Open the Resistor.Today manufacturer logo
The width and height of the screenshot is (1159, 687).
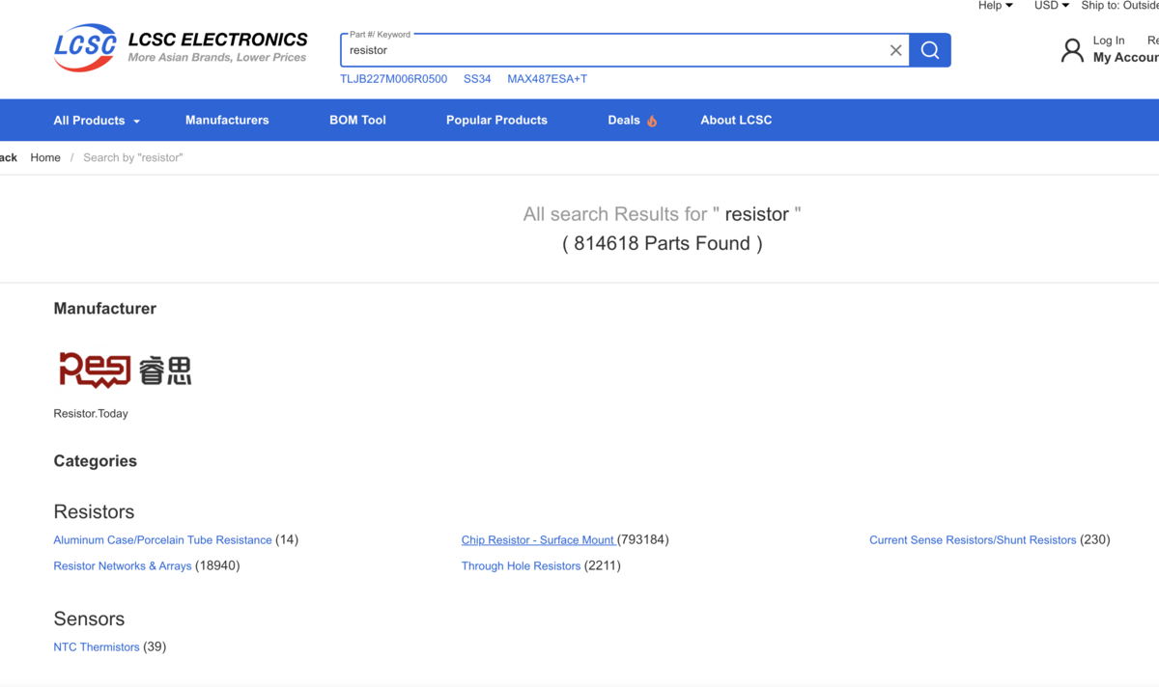point(125,370)
